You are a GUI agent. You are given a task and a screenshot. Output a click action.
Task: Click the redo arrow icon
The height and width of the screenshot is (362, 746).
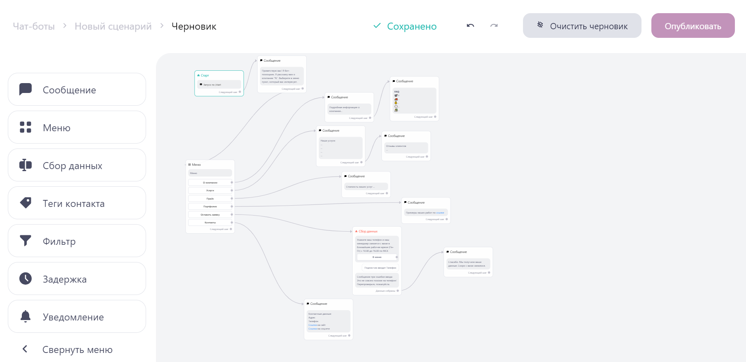(x=494, y=26)
